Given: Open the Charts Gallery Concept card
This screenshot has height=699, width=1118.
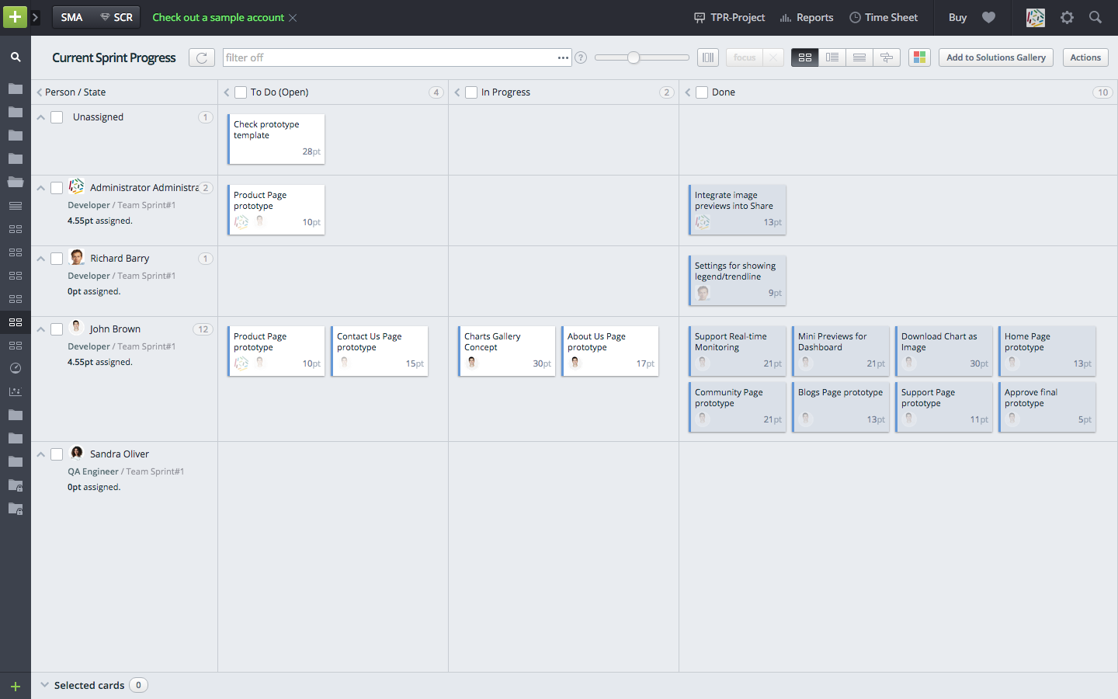Looking at the screenshot, I should click(506, 351).
